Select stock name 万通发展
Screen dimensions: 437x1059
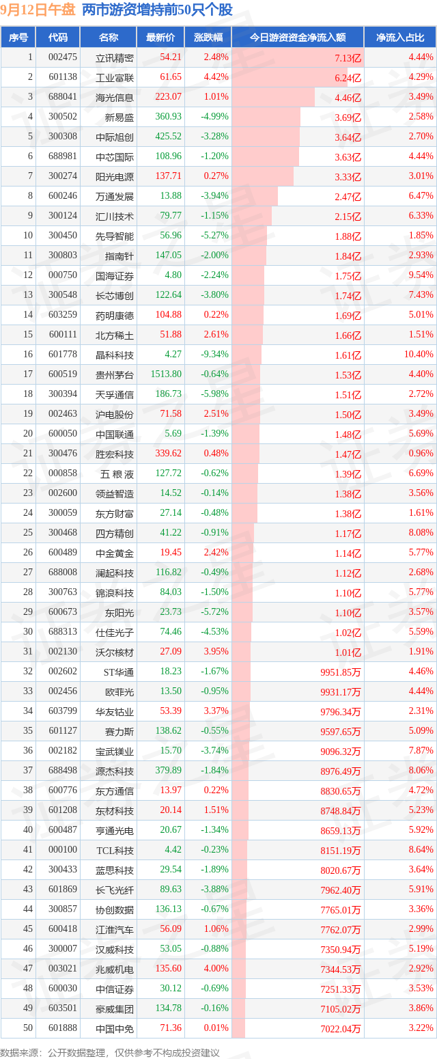click(115, 197)
